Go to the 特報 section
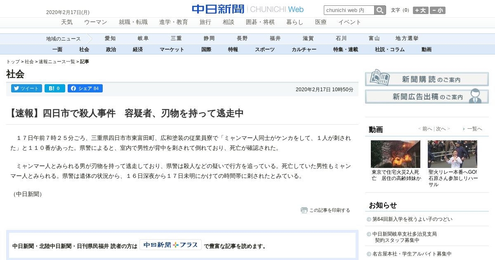 click(x=233, y=50)
